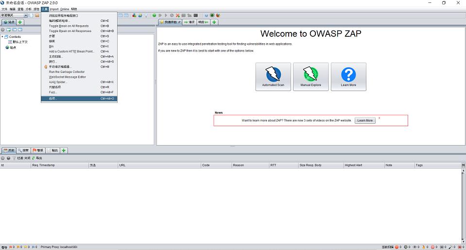Sort history by Code column

[216, 165]
